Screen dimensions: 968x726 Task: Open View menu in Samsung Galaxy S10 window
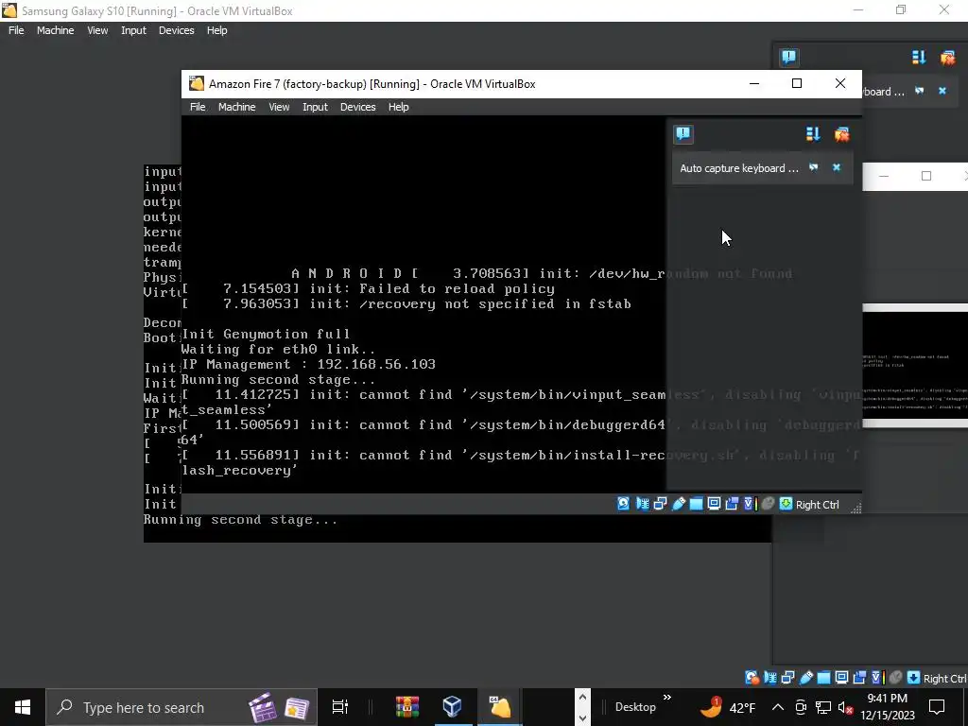97,30
